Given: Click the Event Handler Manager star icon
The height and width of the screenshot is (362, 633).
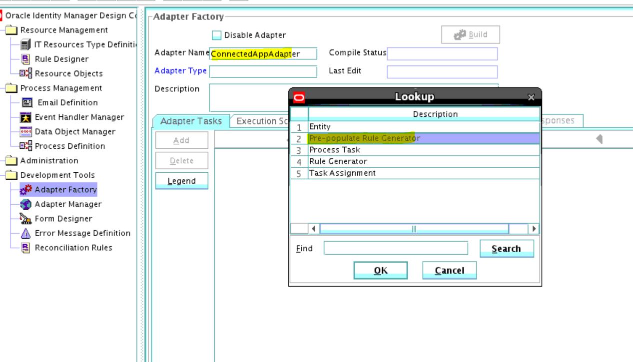Looking at the screenshot, I should point(25,117).
